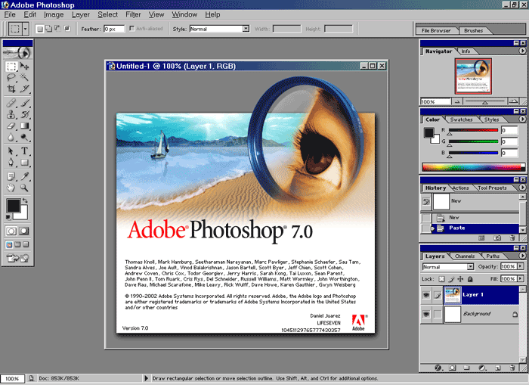The width and height of the screenshot is (529, 385).
Task: Switch to the Actions tab
Action: (x=460, y=188)
